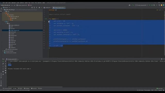Open Project panel options gear
The width and height of the screenshot is (165, 93).
tap(39, 7)
